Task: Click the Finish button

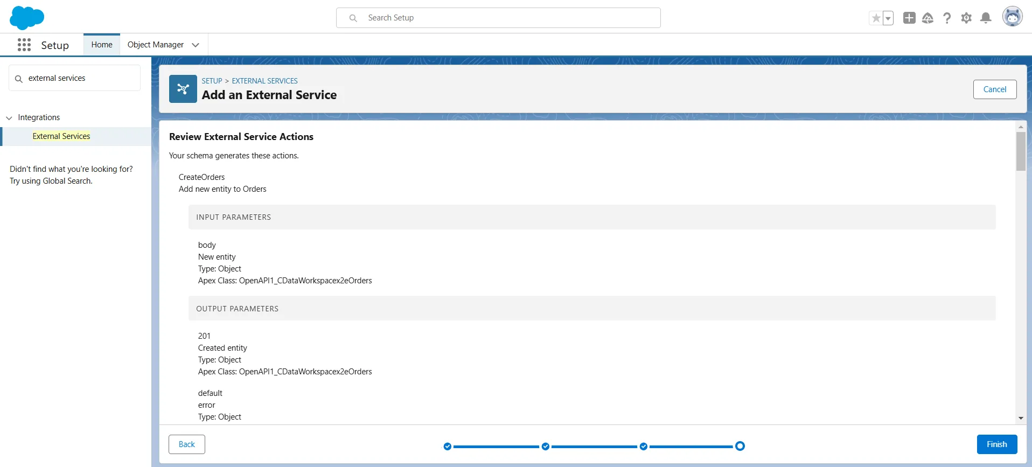Action: coord(996,444)
